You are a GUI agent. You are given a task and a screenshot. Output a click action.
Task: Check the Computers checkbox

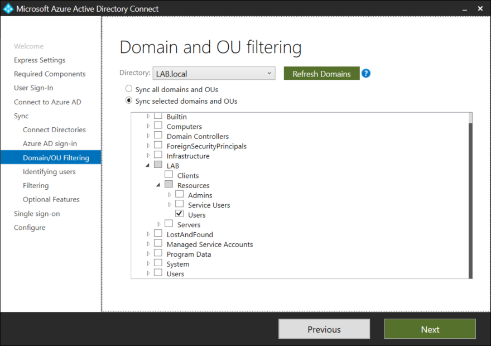158,125
